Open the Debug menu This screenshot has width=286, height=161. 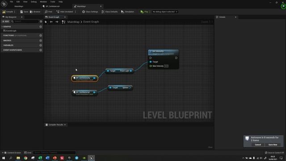(34, 2)
